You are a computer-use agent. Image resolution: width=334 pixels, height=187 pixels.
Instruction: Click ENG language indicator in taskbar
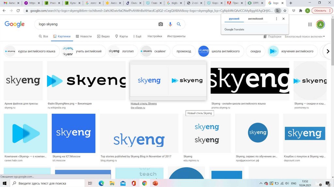(x=294, y=183)
